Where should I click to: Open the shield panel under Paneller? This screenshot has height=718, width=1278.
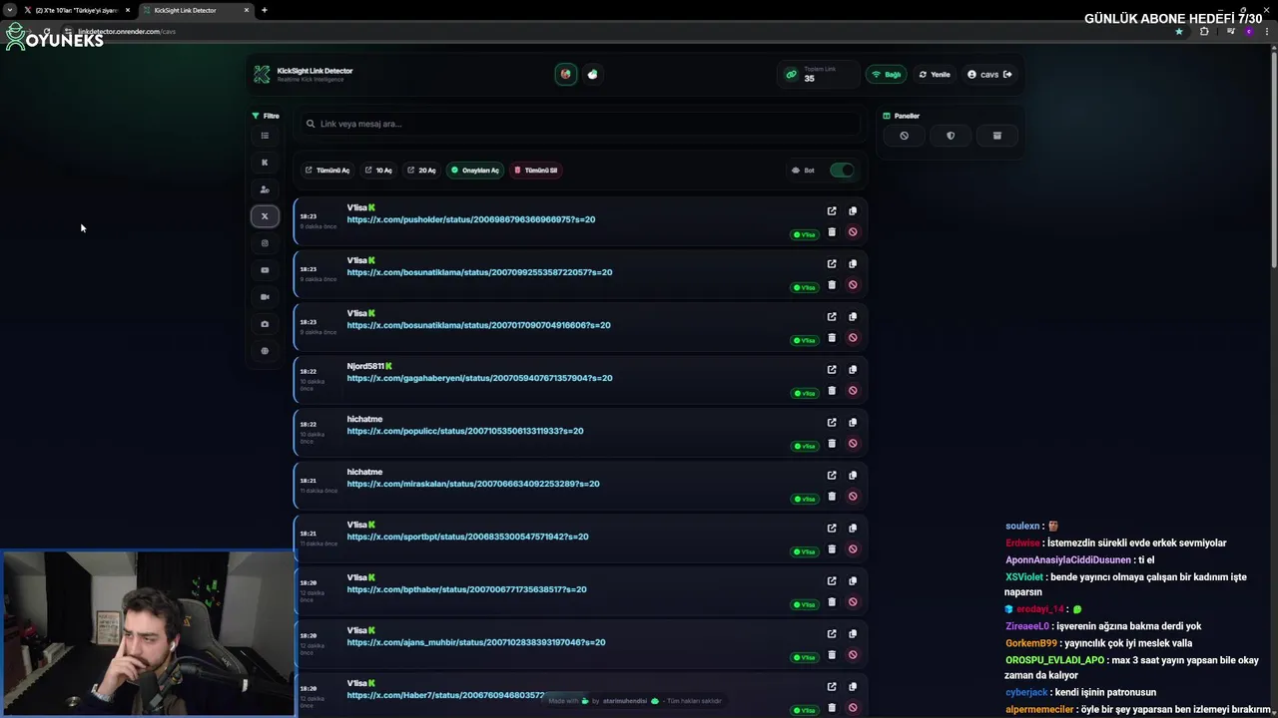(x=951, y=136)
